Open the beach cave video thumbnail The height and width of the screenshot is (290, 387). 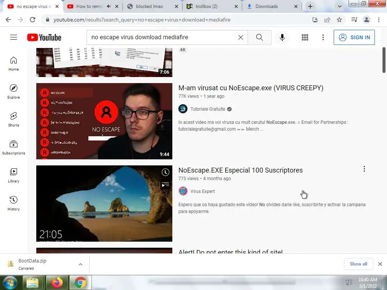click(104, 204)
